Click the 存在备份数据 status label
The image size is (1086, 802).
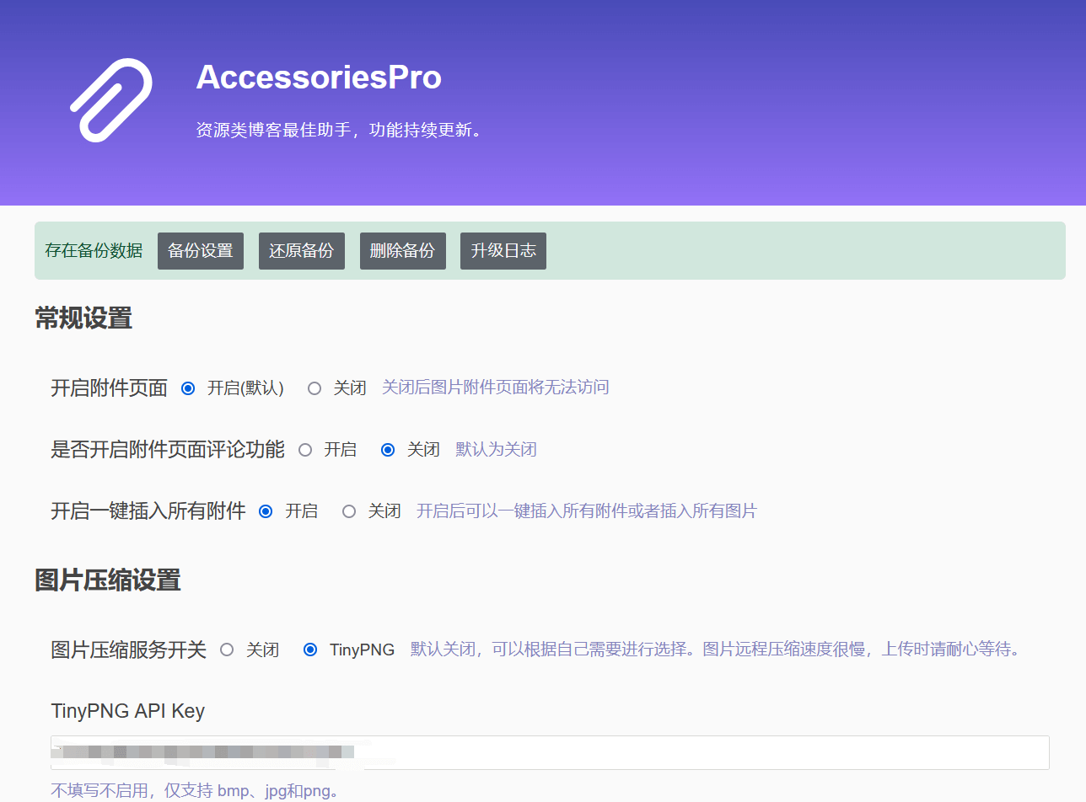93,250
